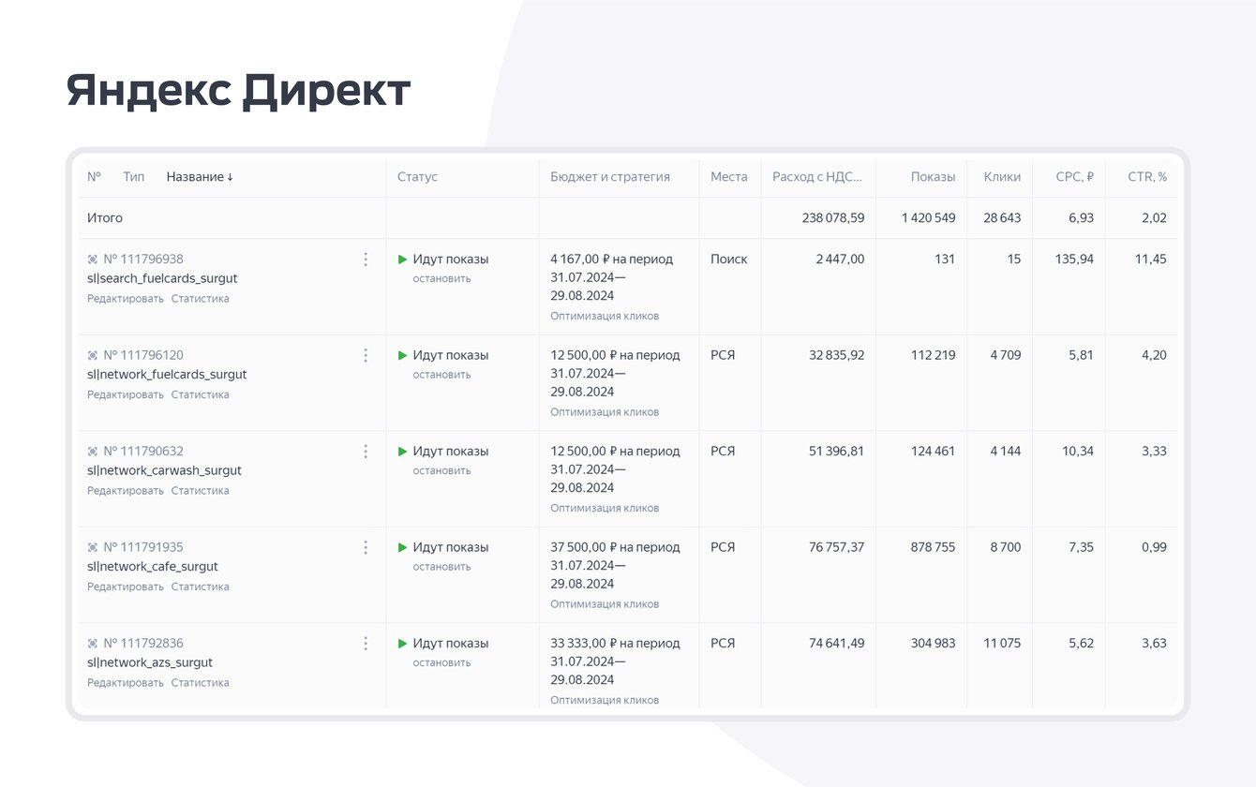This screenshot has height=787, width=1256.
Task: Stop impressions via остановить for sl|network_fuelcards_surgut
Action: (441, 375)
